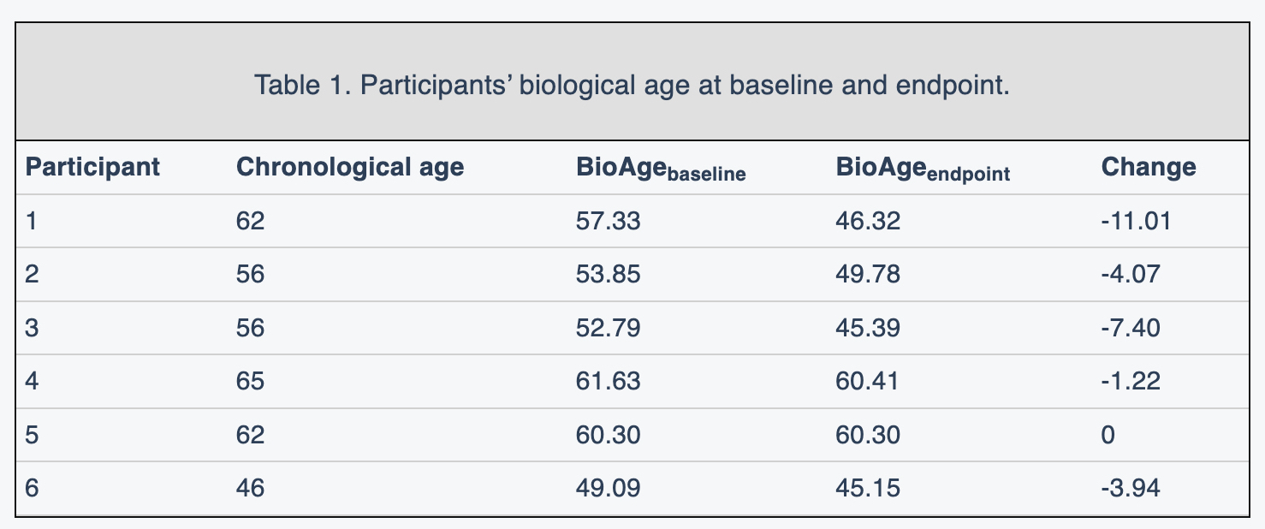Select baseline value 49.09
The width and height of the screenshot is (1265, 529).
coord(609,488)
